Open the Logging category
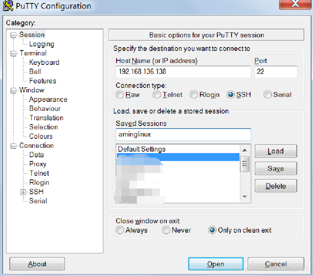This screenshot has height=276, width=313. pos(41,44)
